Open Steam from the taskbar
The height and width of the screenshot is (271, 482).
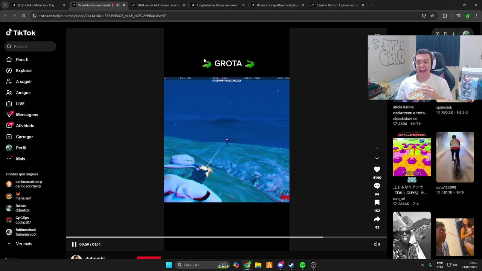291,265
